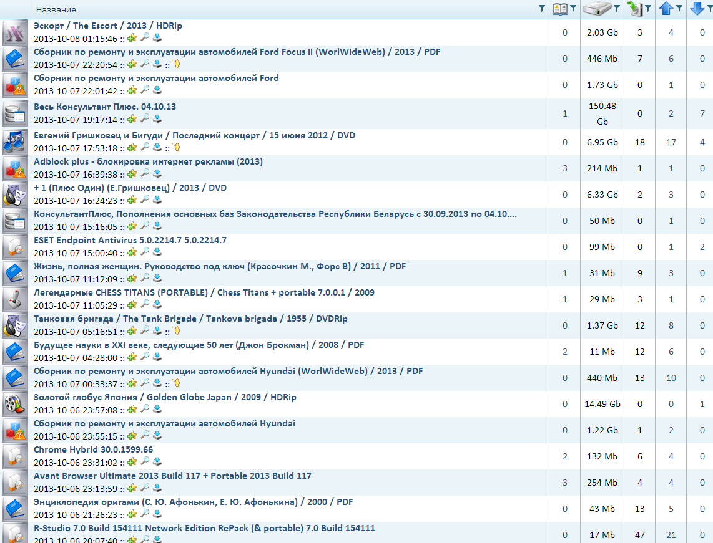This screenshot has width=713, height=543.
Task: Click download icon on Adblock plus row
Action: 157,173
